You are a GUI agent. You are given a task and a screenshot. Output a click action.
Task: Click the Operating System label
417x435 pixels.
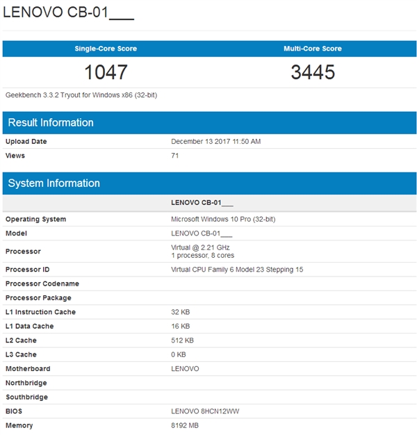pyautogui.click(x=35, y=219)
